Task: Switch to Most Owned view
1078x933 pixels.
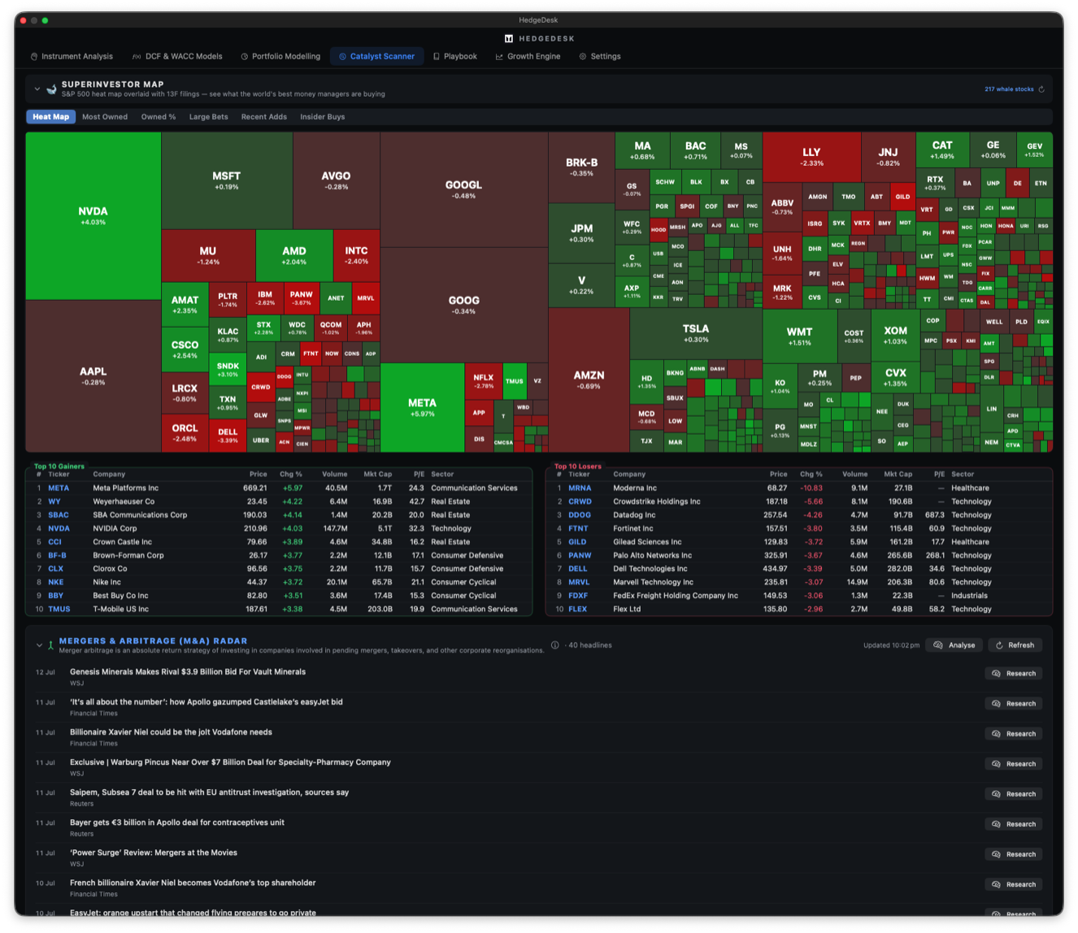Action: (x=105, y=117)
